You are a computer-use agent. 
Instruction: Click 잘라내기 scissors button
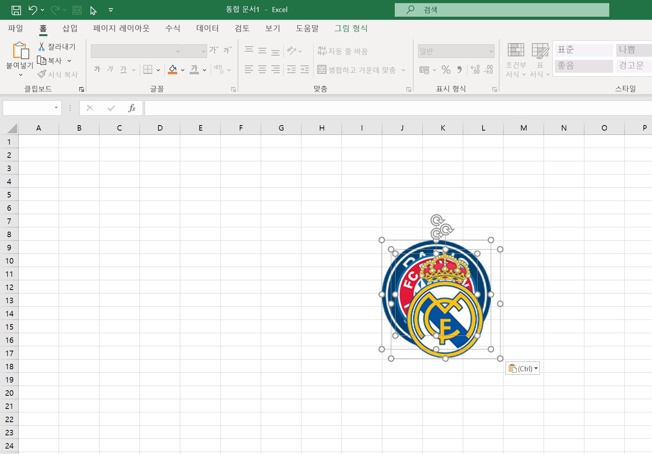[x=57, y=47]
